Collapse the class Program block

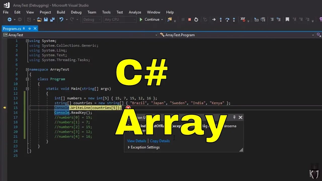coord(27,79)
